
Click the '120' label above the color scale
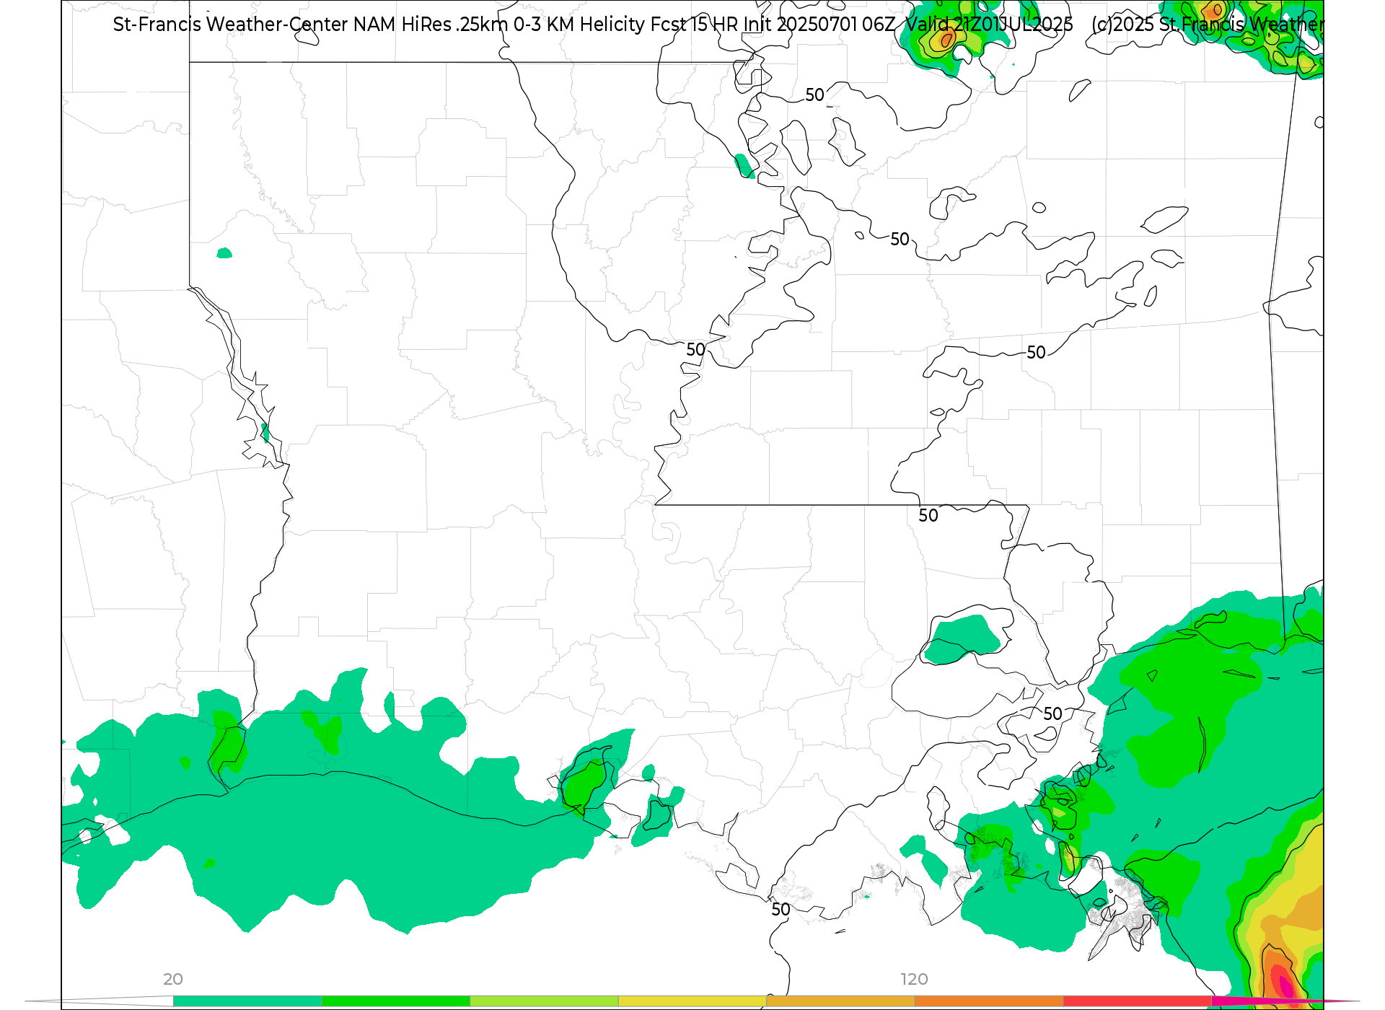914,979
